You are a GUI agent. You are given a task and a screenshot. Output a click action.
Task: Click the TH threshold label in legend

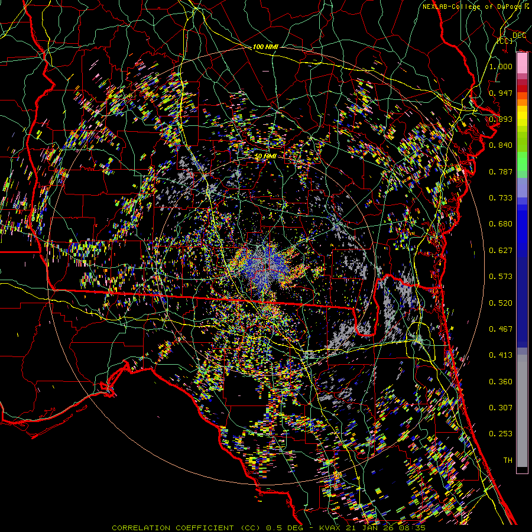[507, 460]
